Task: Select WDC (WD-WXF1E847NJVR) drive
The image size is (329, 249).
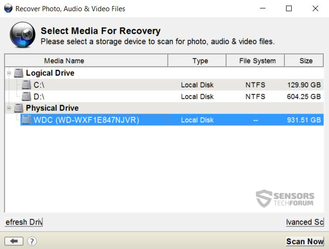Action: point(172,120)
